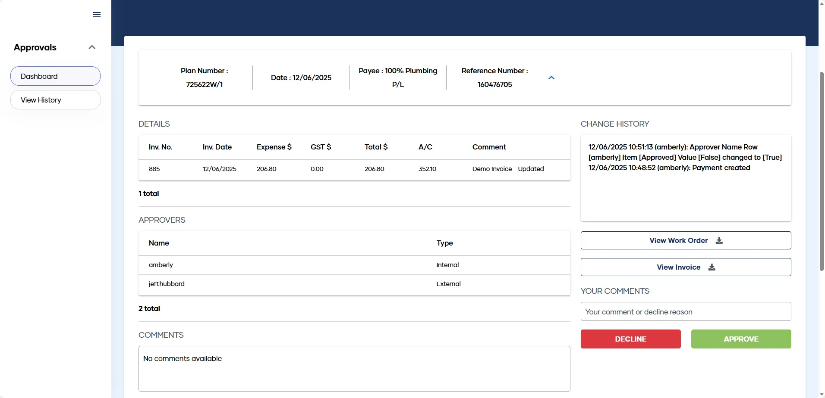
Task: Open View History in the sidebar
Action: (55, 100)
